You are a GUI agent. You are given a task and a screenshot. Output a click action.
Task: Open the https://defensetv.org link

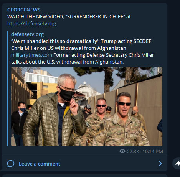click(x=31, y=24)
